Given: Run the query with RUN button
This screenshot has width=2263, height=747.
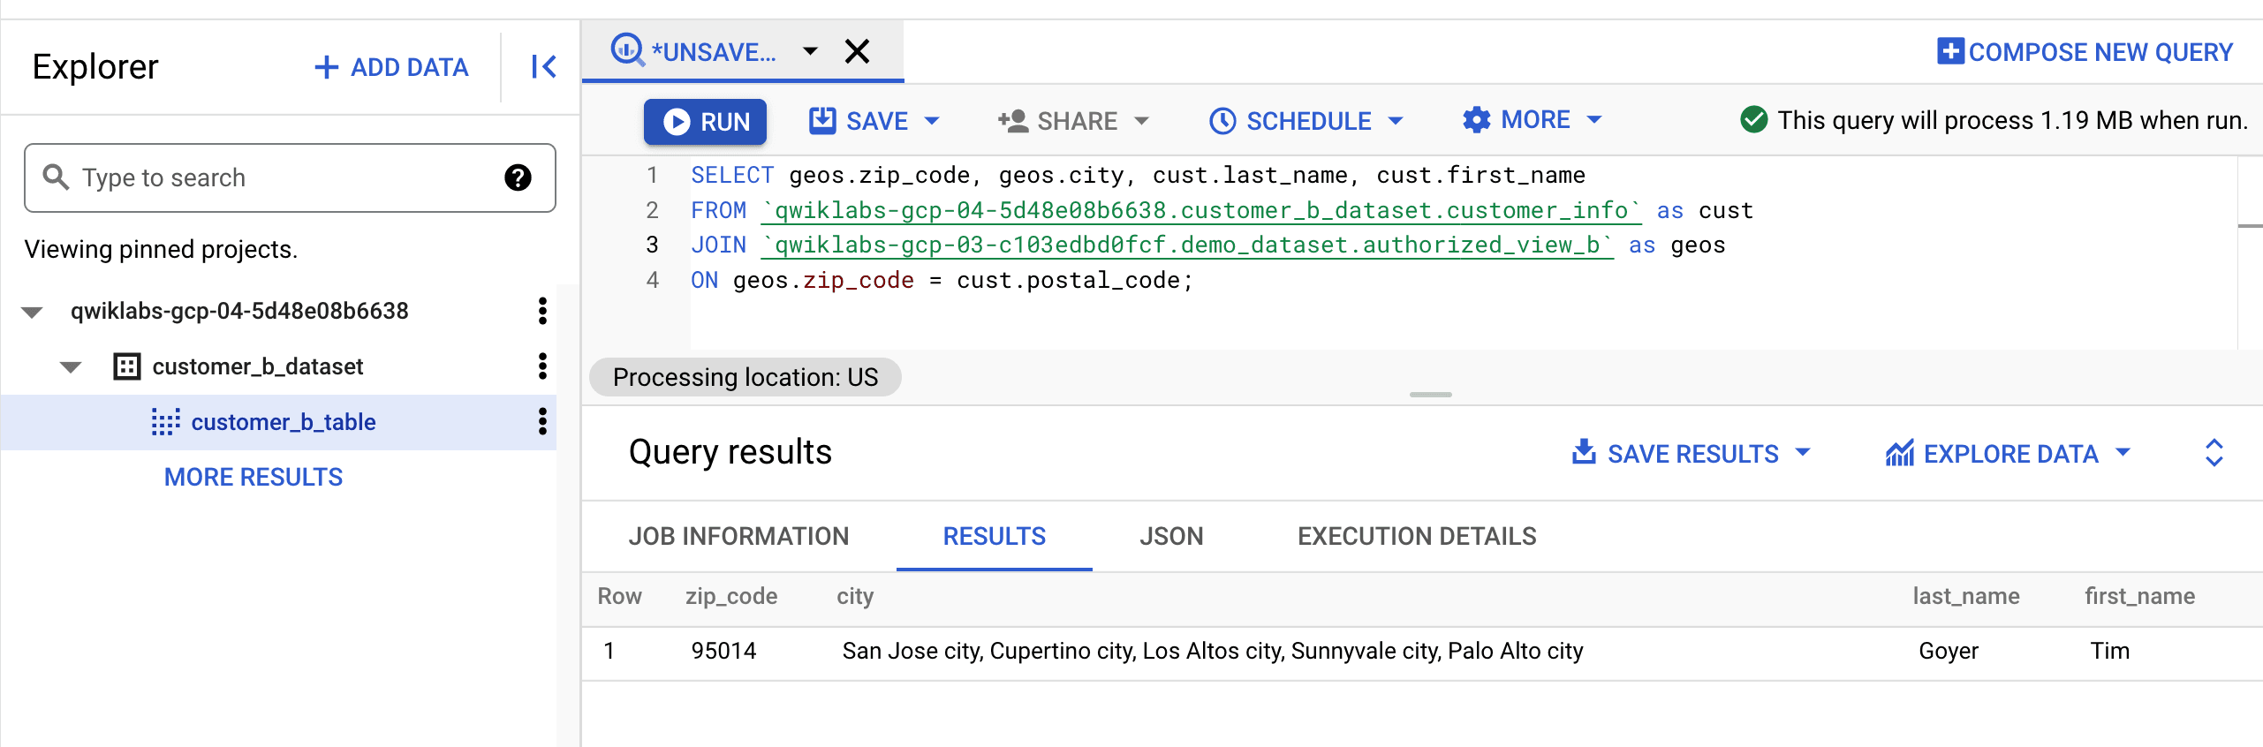Looking at the screenshot, I should click(705, 121).
